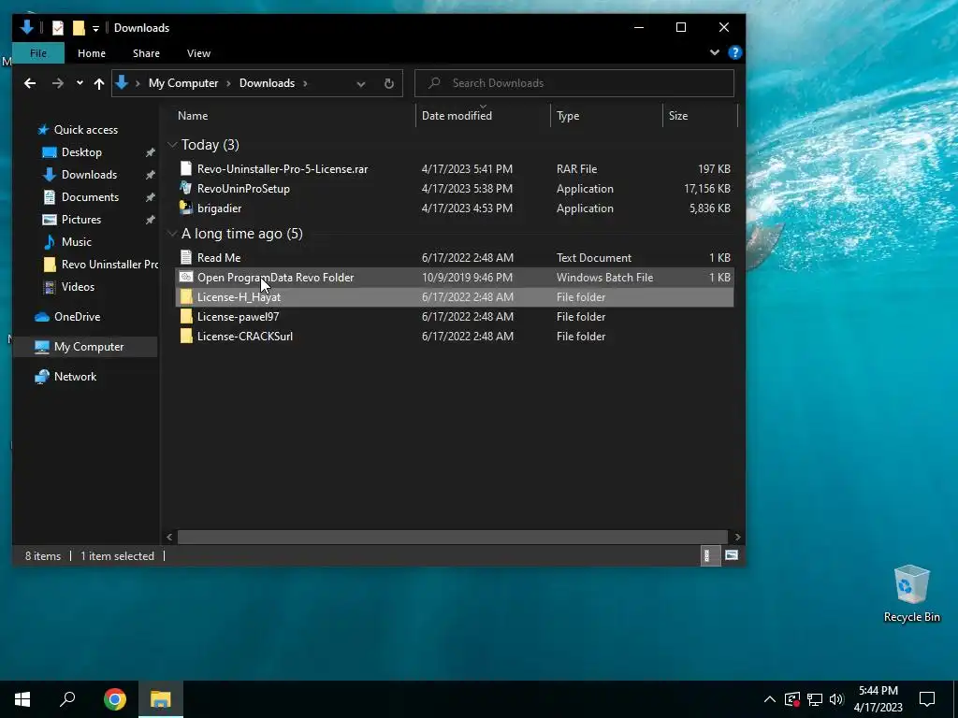958x718 pixels.
Task: Select Revo-Uninstaller-Pro-5-License.rar file icon
Action: (186, 168)
